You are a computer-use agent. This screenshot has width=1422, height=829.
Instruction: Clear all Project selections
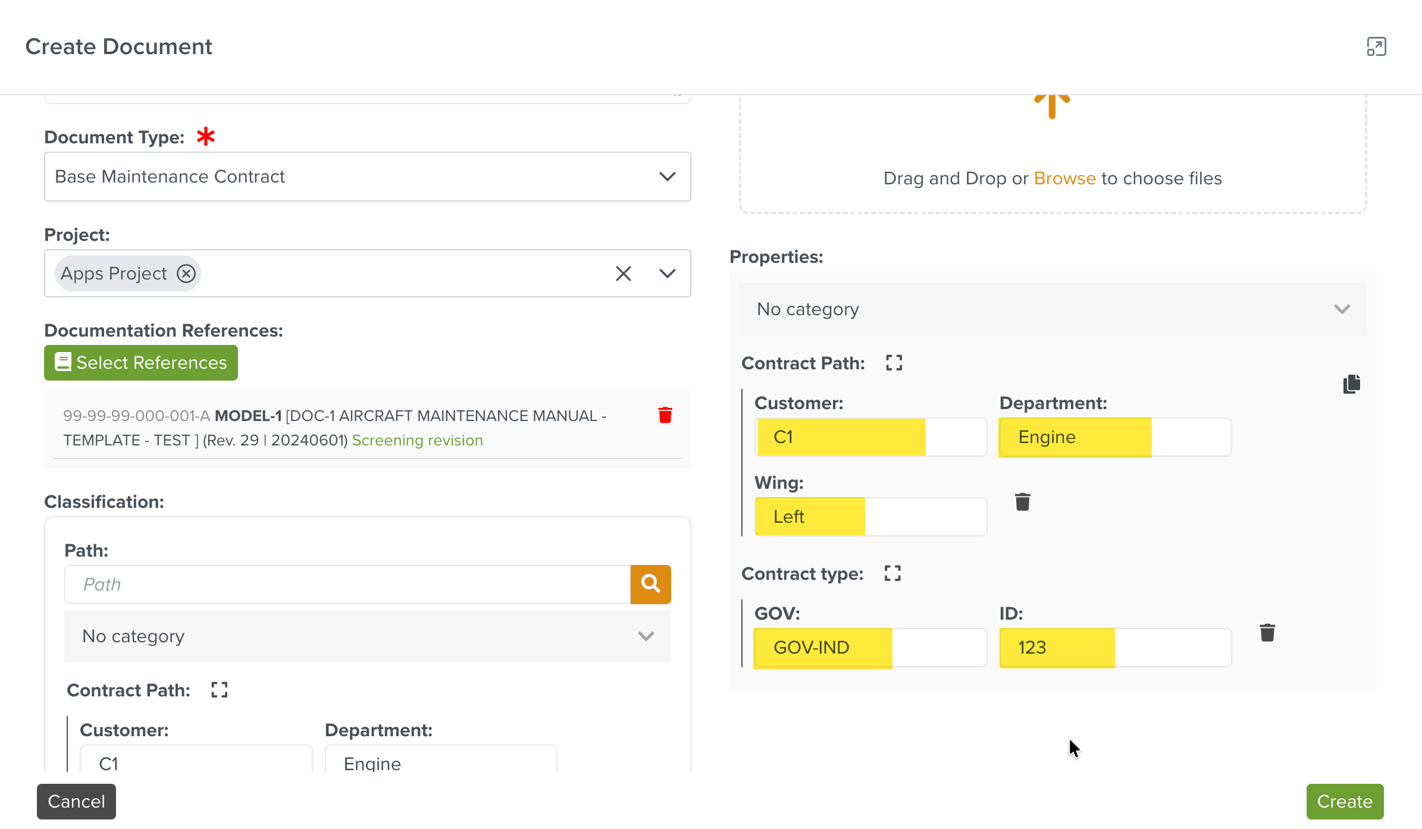tap(623, 274)
